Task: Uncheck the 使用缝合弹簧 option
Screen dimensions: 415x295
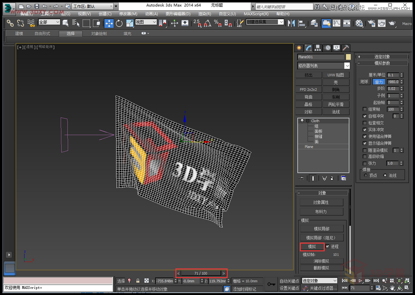Action: click(364, 136)
